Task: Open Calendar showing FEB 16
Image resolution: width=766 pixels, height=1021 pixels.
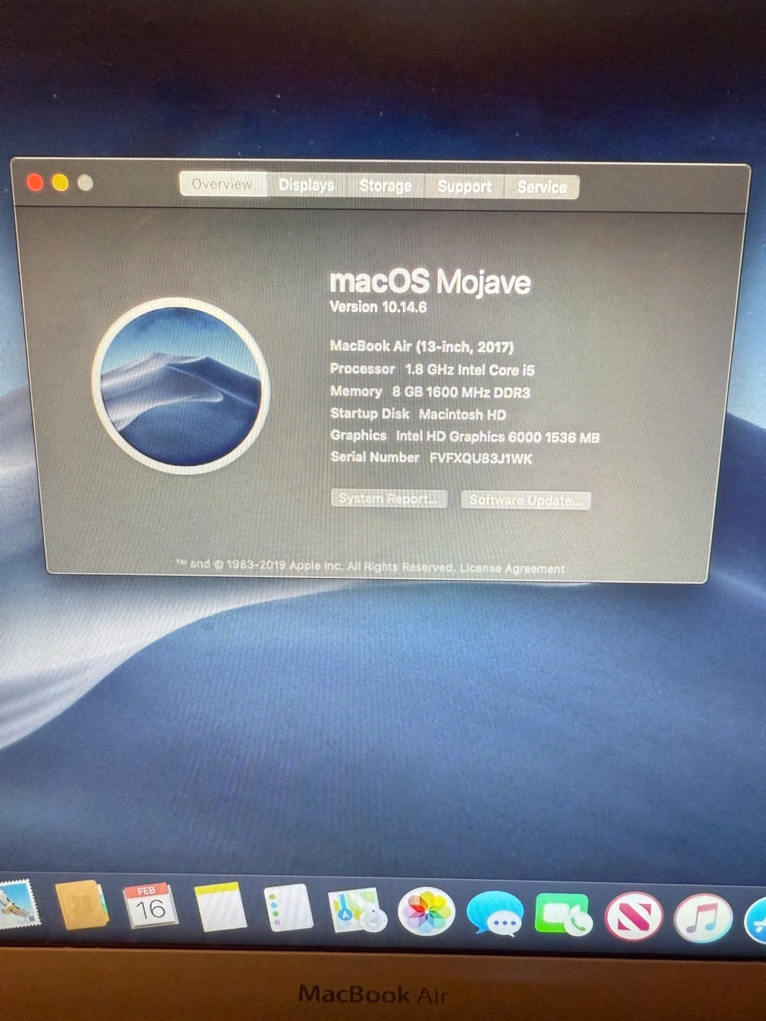Action: coord(150,905)
